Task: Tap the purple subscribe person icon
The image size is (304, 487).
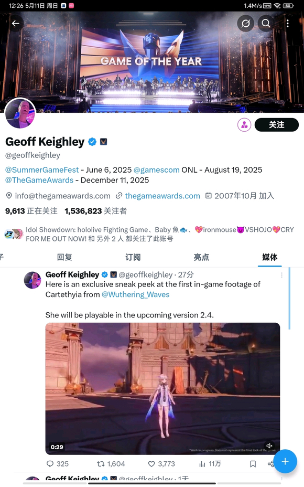Action: [x=244, y=125]
